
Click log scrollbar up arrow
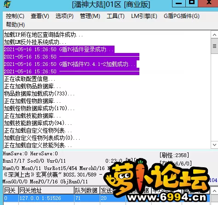(214, 35)
